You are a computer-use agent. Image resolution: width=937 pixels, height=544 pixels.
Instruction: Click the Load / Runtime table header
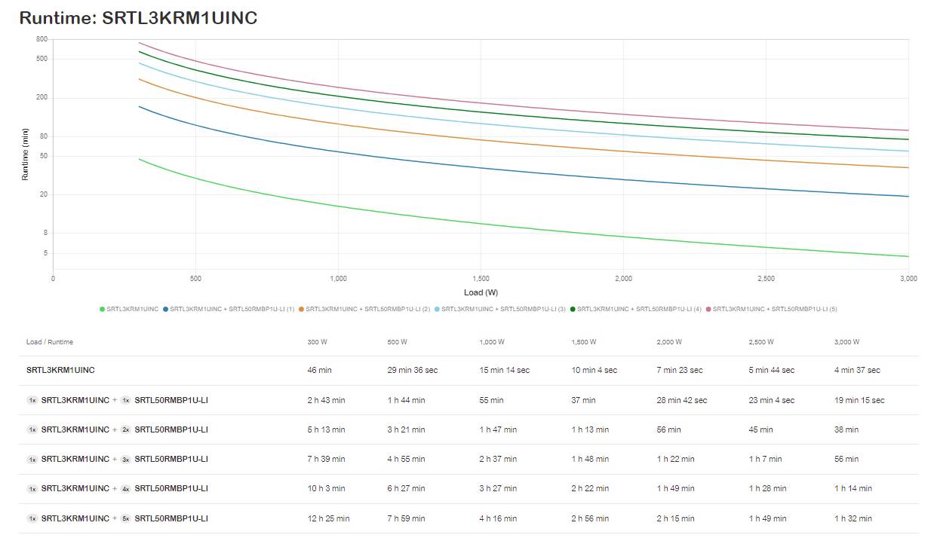(x=50, y=342)
